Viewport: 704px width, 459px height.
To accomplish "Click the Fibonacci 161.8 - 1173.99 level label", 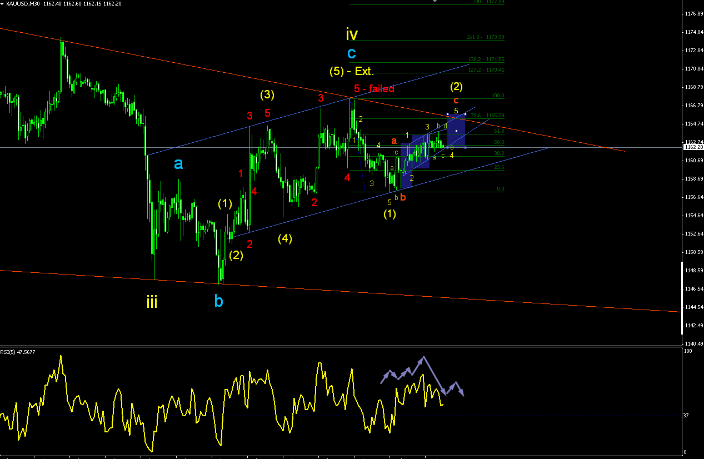I will (x=485, y=37).
